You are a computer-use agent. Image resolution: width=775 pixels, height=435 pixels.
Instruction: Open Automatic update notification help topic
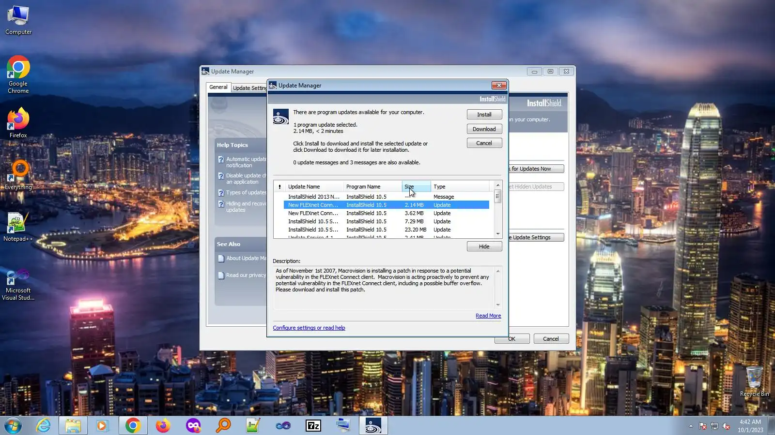(x=246, y=162)
